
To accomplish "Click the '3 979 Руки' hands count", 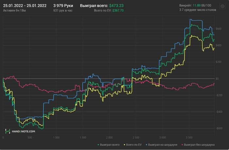I will click(63, 6).
